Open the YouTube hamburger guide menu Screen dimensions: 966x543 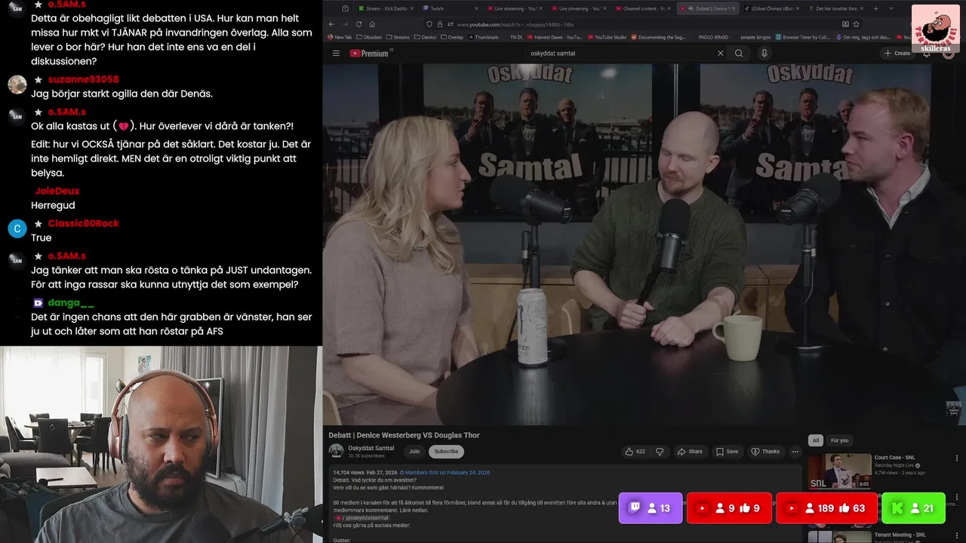click(336, 54)
